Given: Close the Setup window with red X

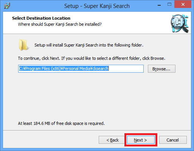Looking at the screenshot, I should pos(183,5).
